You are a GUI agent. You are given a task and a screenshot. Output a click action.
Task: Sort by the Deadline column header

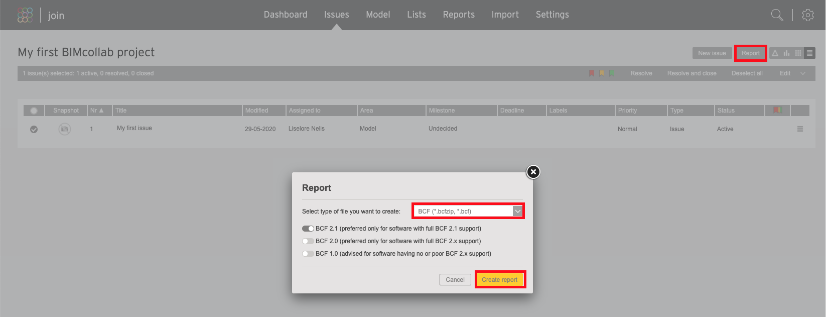click(522, 111)
